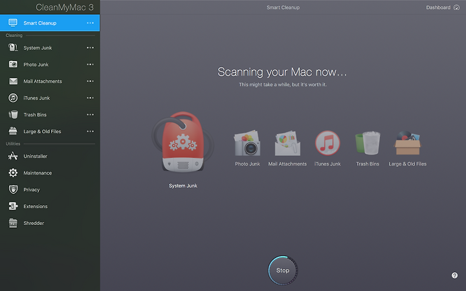
Task: Select Mail Attachments in the sidebar
Action: click(x=50, y=81)
